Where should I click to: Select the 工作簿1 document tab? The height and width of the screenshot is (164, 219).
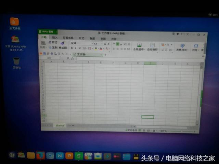(x=88, y=55)
